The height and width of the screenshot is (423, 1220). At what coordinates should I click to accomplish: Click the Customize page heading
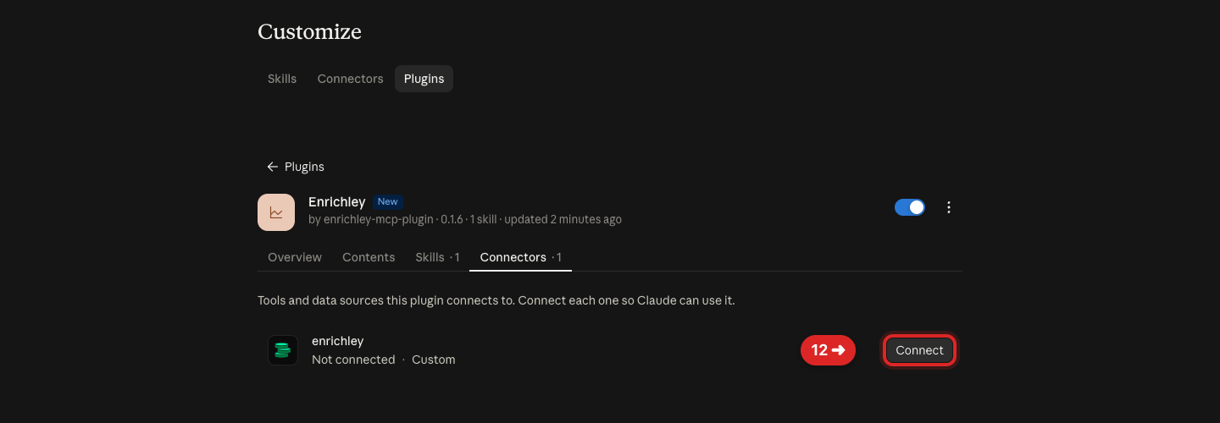309,32
